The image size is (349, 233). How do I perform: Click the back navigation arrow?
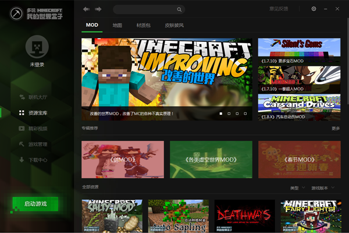(86, 9)
